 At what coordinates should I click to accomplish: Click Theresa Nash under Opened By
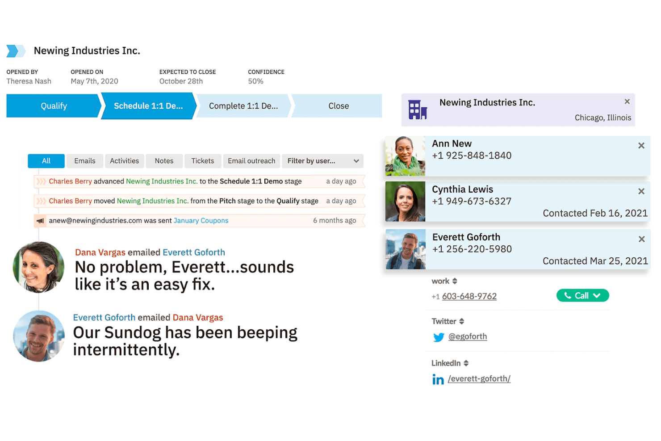coord(29,81)
